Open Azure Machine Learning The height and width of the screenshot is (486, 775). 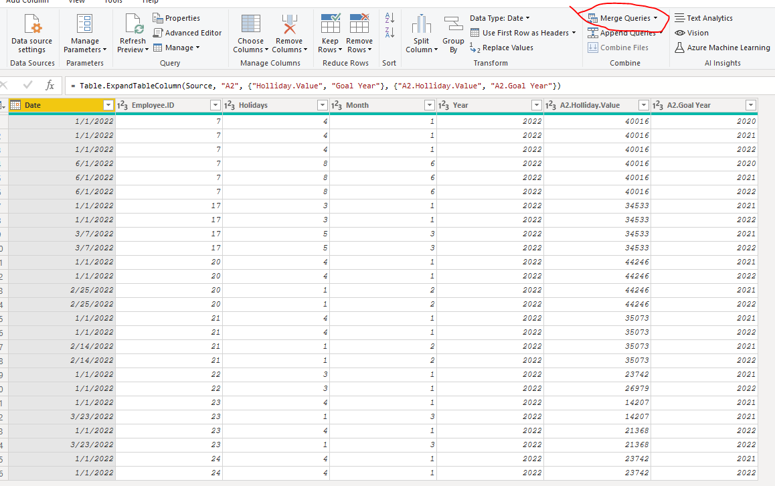coord(722,48)
